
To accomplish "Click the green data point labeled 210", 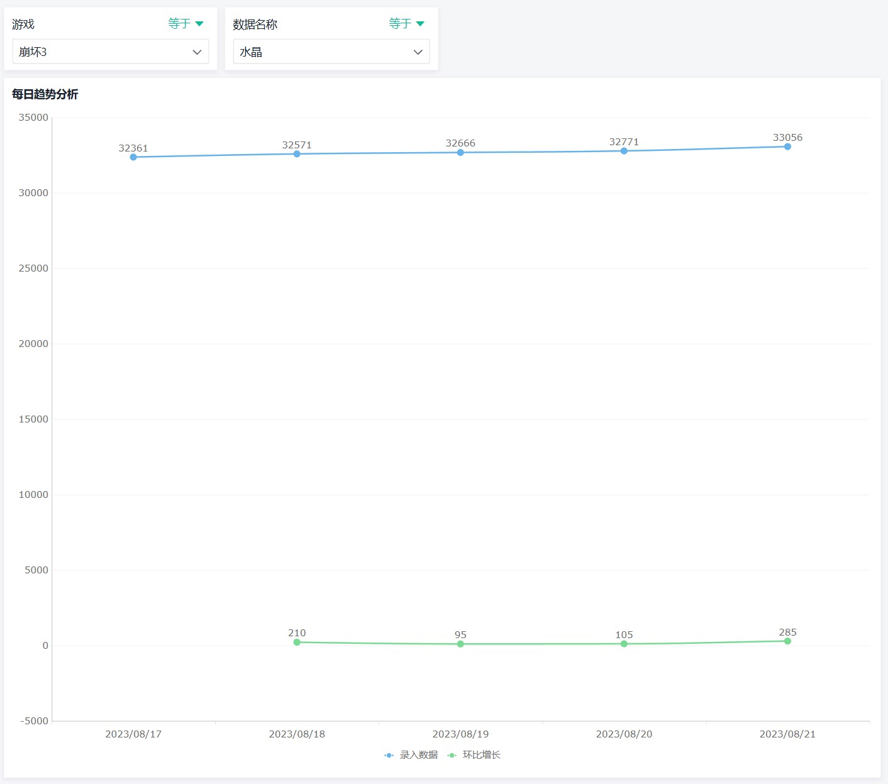I will 297,642.
